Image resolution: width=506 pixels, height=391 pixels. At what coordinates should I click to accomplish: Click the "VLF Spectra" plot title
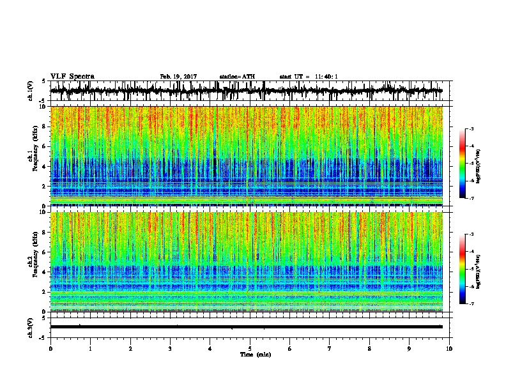coord(72,77)
